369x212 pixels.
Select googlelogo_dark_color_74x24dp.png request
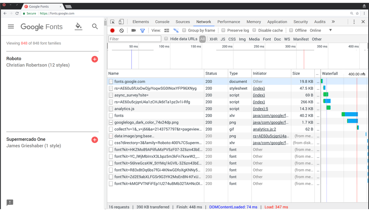click(213, 122)
